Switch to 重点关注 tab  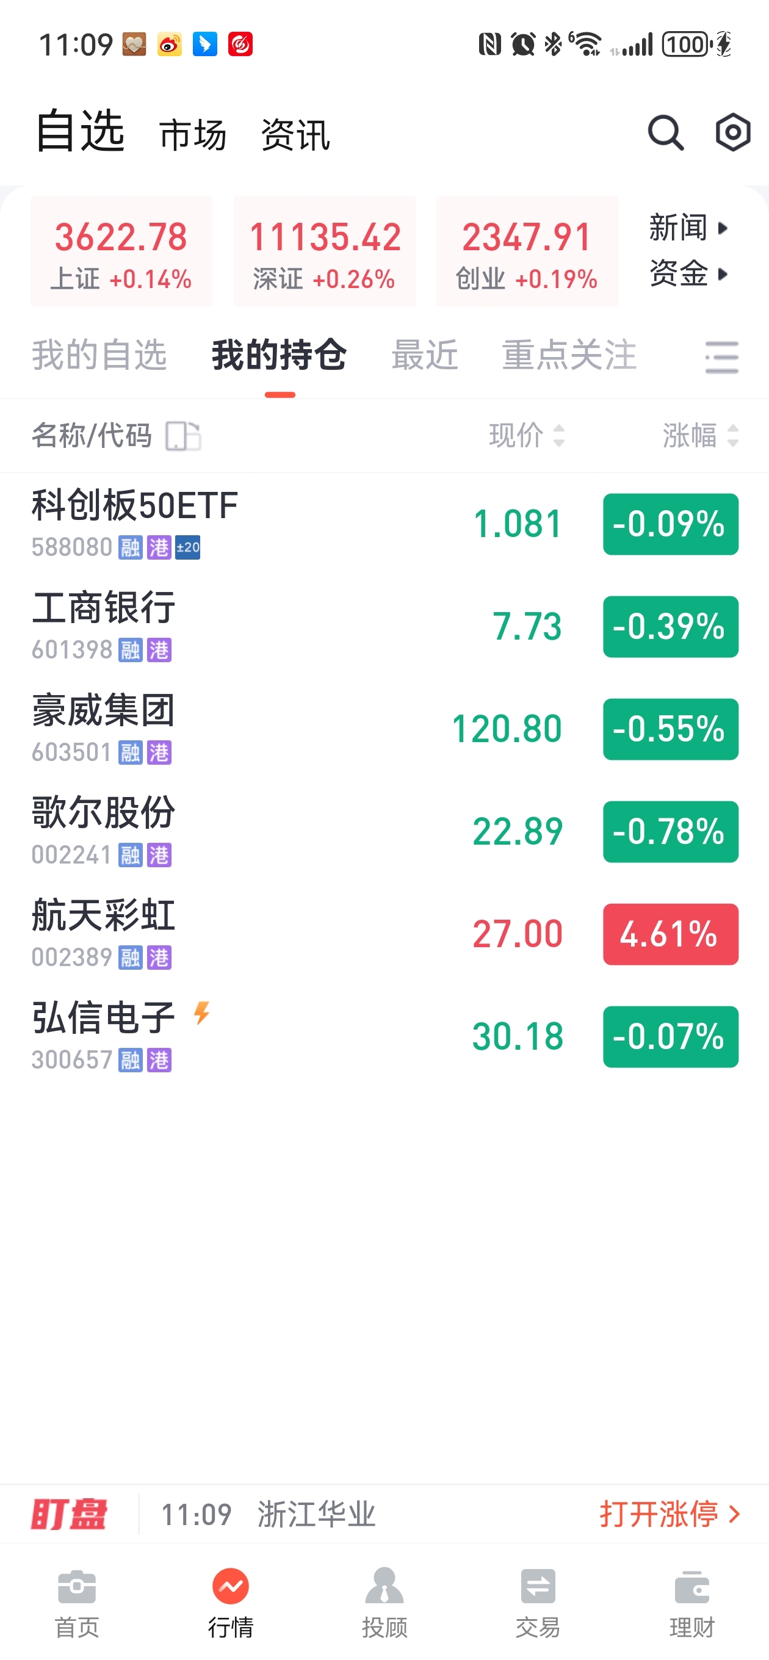(569, 355)
